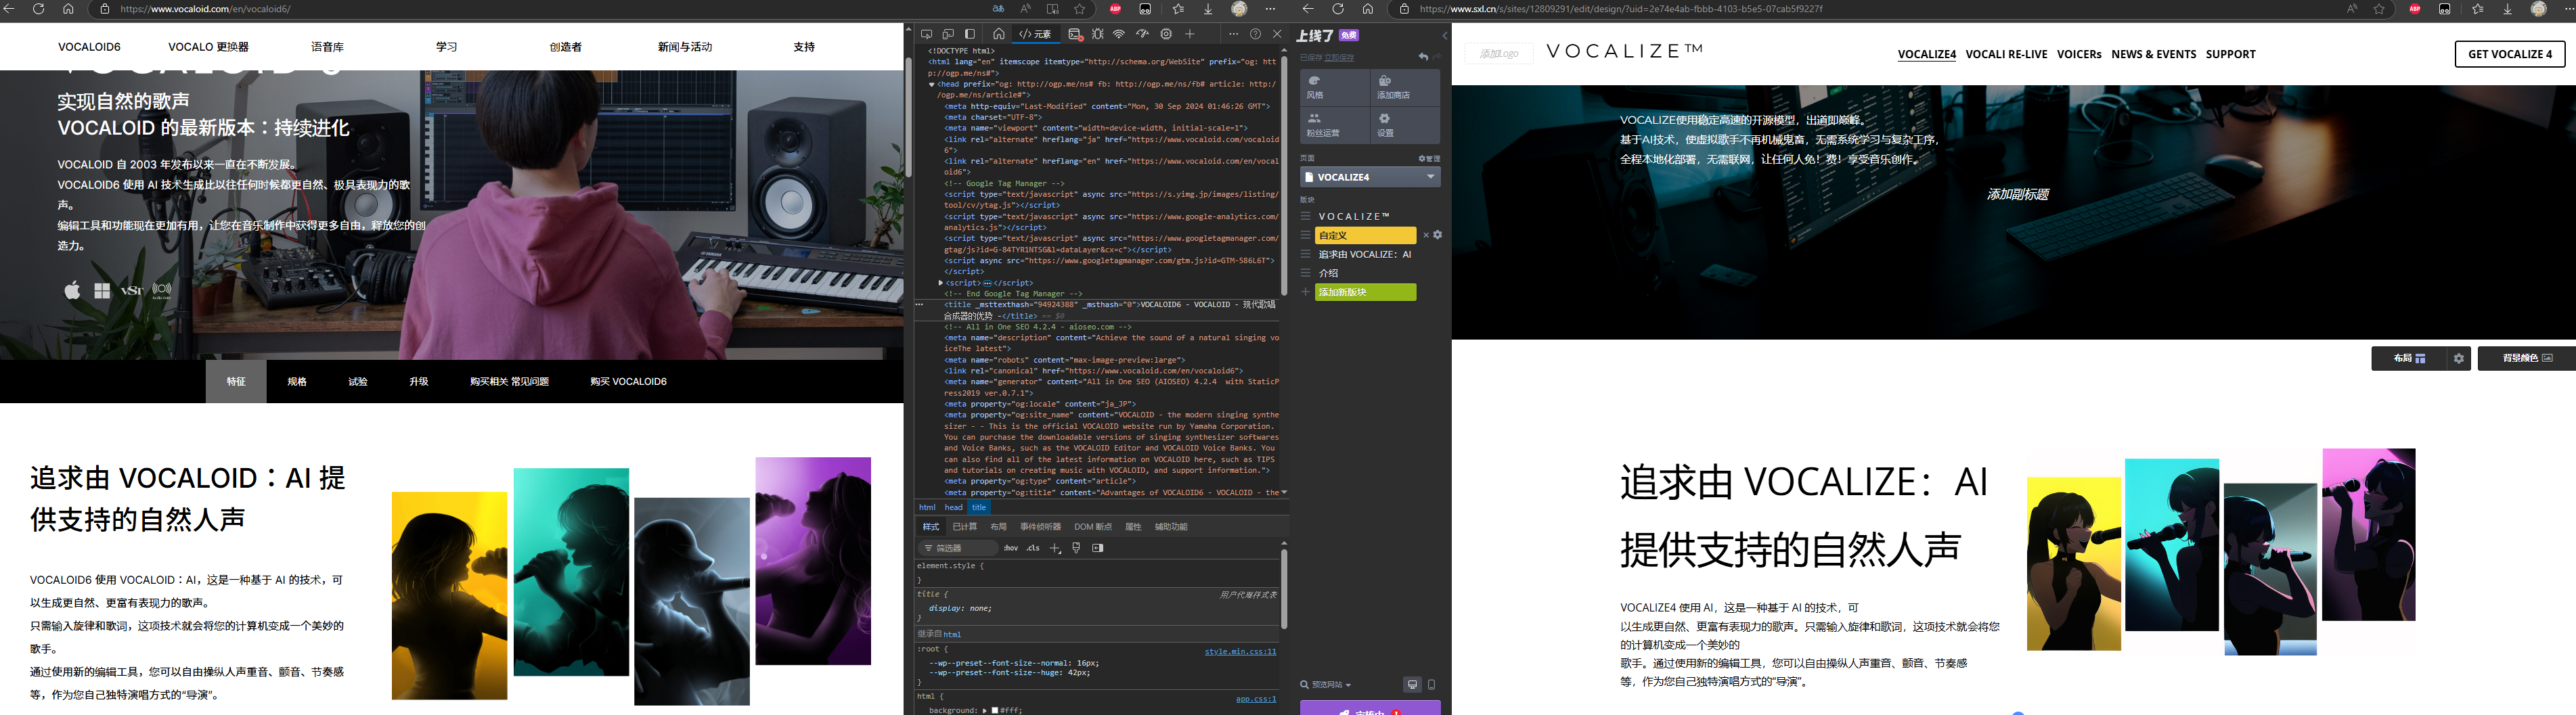Add more tools with the DevTools plus icon
The width and height of the screenshot is (2576, 715).
(1190, 34)
